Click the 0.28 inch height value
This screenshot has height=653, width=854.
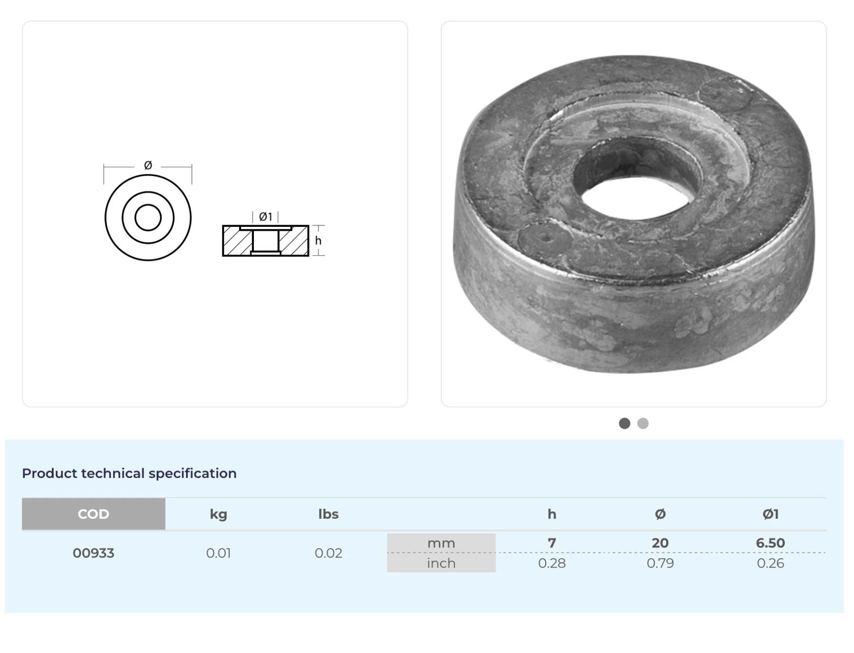click(552, 563)
